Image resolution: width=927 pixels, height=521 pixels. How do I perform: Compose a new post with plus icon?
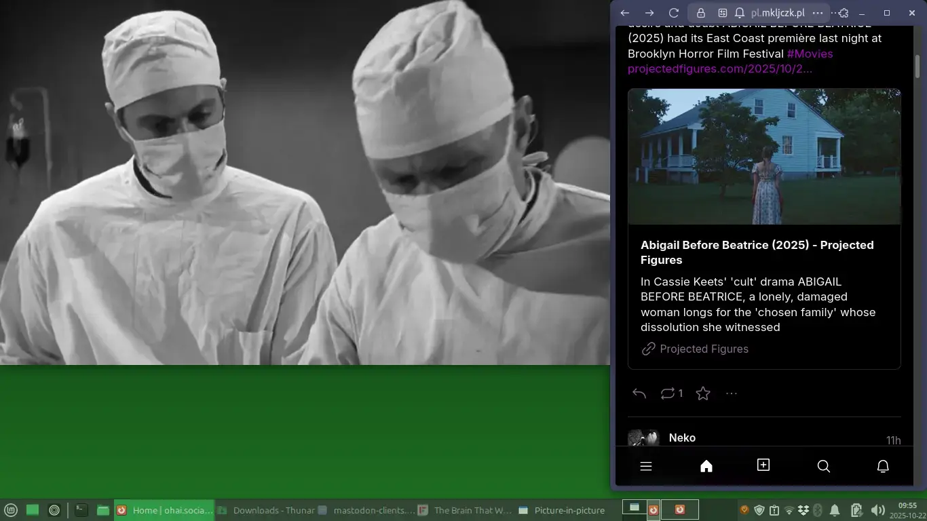[x=763, y=465]
